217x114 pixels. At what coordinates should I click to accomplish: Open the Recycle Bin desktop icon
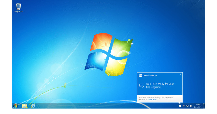click(19, 8)
